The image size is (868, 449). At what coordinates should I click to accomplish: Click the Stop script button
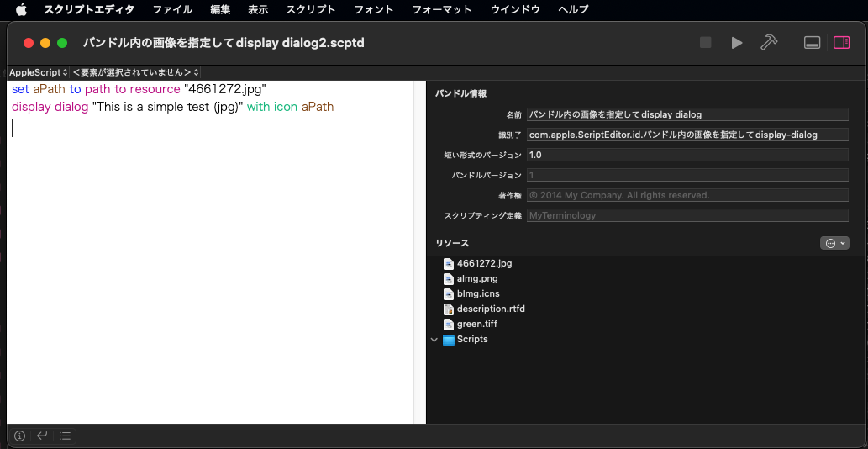705,43
